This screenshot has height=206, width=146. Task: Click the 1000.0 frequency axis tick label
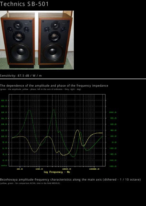pos(67,169)
